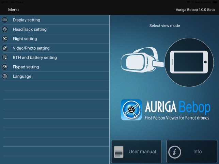Screen dimensions: 219x164
Task: Open the HeadTrack setting menu item
Action: pos(54,29)
